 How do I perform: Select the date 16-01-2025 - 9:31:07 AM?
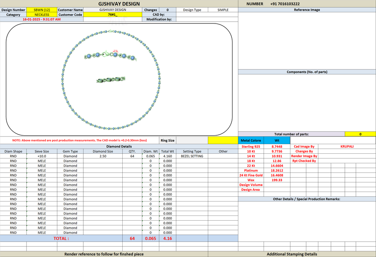42,19
